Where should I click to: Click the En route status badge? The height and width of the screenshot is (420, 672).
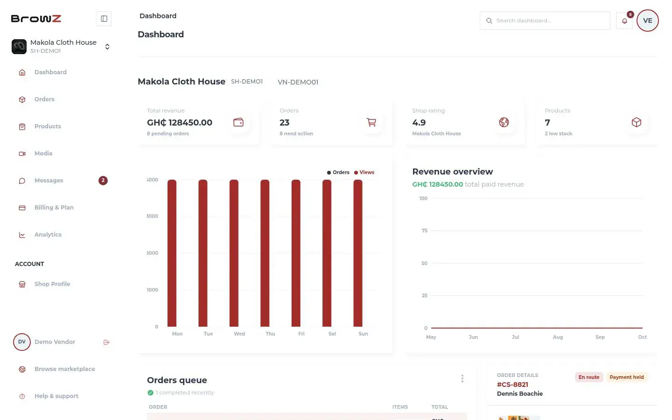(x=589, y=377)
